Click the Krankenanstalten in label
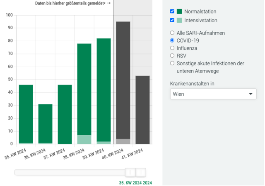Screen dimensions: 265x186 coord(192,84)
